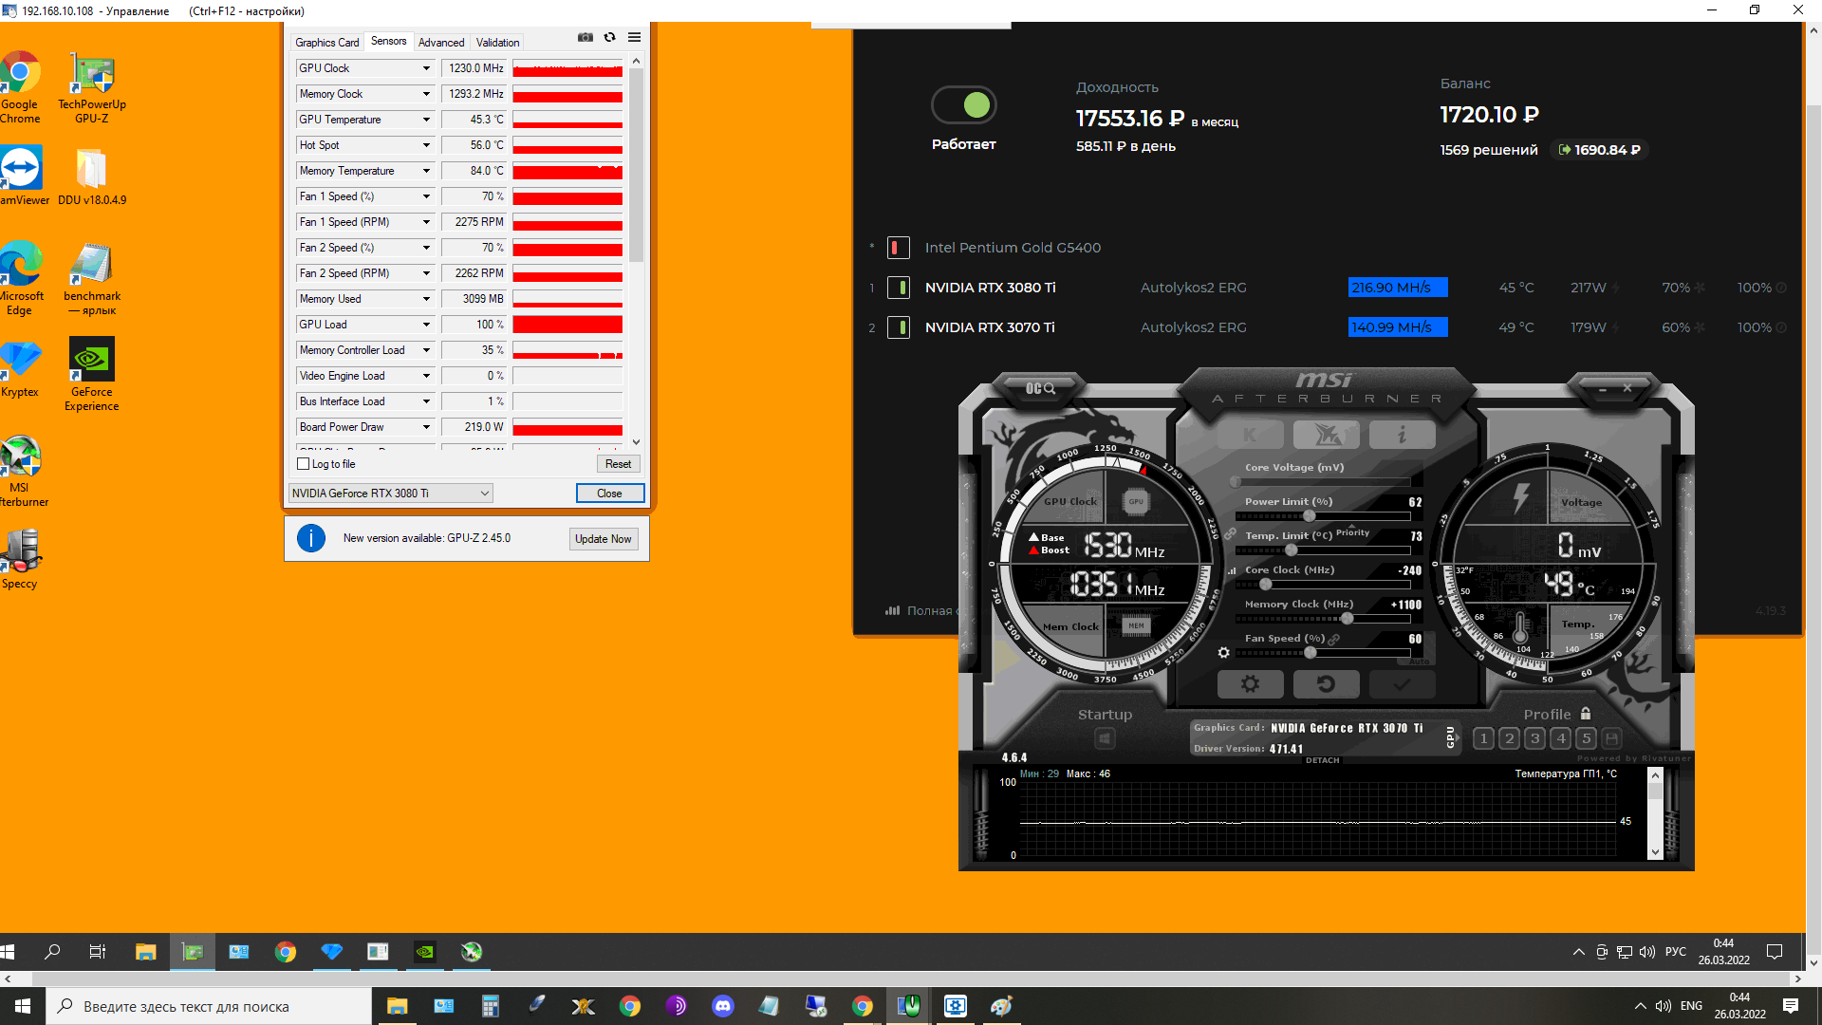Screen dimensions: 1822x1025
Task: Expand the Memory Temperature sensor dropdown
Action: tap(426, 171)
